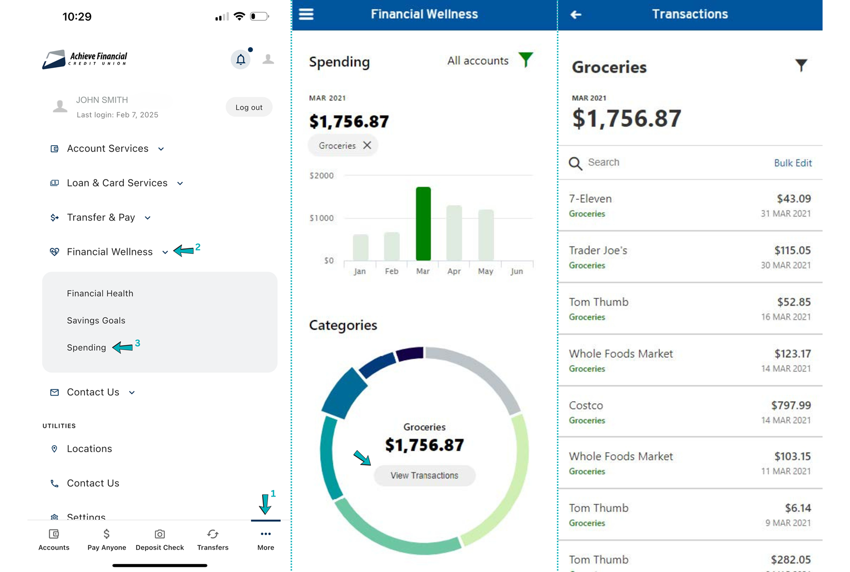Open the Accounts tab
Viewport: 850px width, 572px height.
click(x=54, y=540)
